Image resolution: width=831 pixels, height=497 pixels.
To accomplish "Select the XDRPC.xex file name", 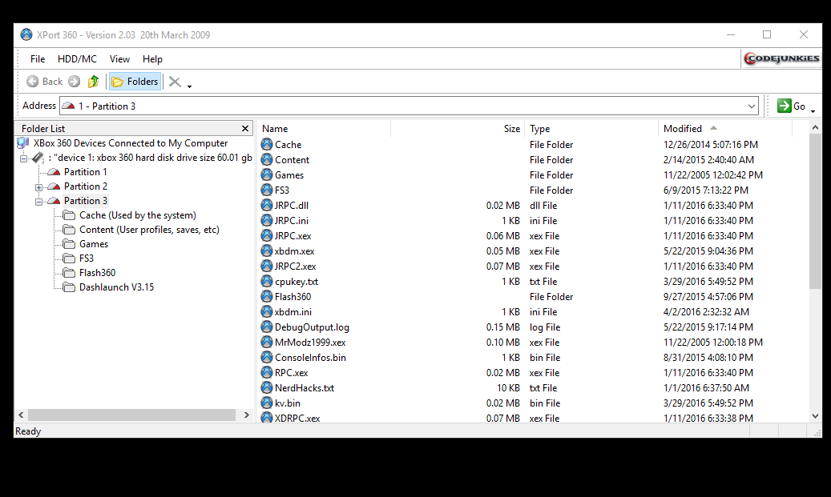I will coord(297,418).
